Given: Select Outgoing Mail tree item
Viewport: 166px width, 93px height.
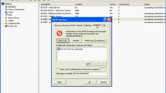Looking at the screenshot, I should point(14,23).
